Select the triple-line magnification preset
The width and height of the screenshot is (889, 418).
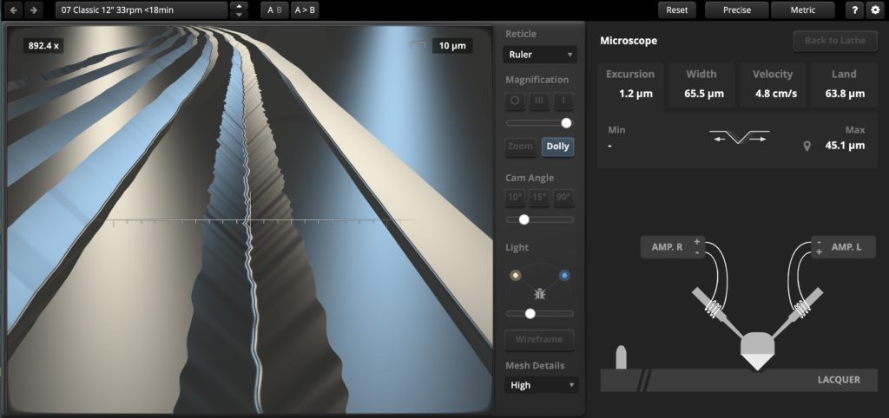tap(539, 101)
